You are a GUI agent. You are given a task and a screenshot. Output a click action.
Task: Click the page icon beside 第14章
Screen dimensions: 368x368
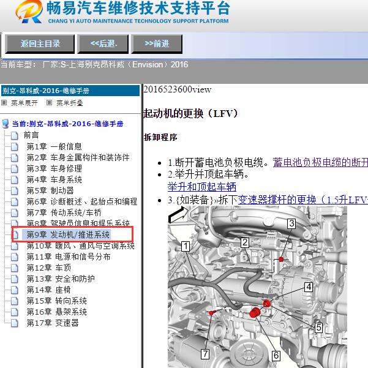(15, 290)
